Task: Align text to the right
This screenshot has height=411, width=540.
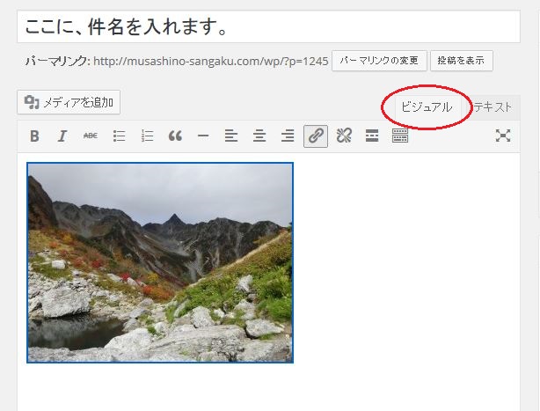Action: (x=288, y=136)
